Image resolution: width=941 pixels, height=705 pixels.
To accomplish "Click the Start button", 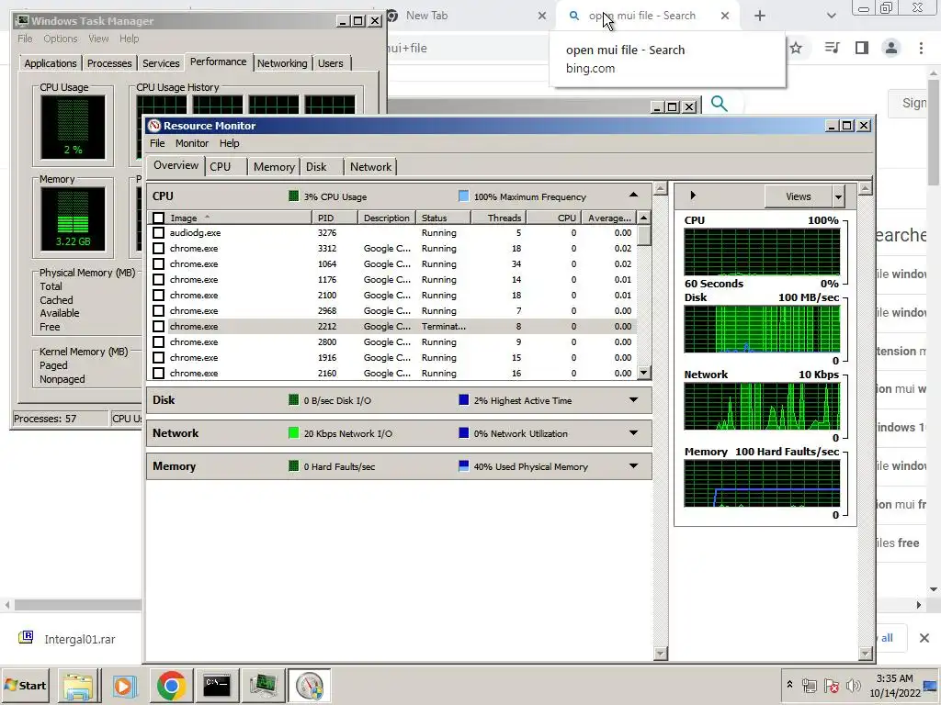I will 25,685.
